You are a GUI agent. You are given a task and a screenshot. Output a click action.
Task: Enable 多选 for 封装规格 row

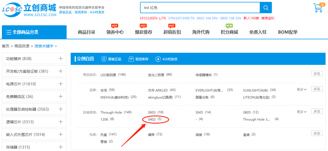(x=317, y=111)
